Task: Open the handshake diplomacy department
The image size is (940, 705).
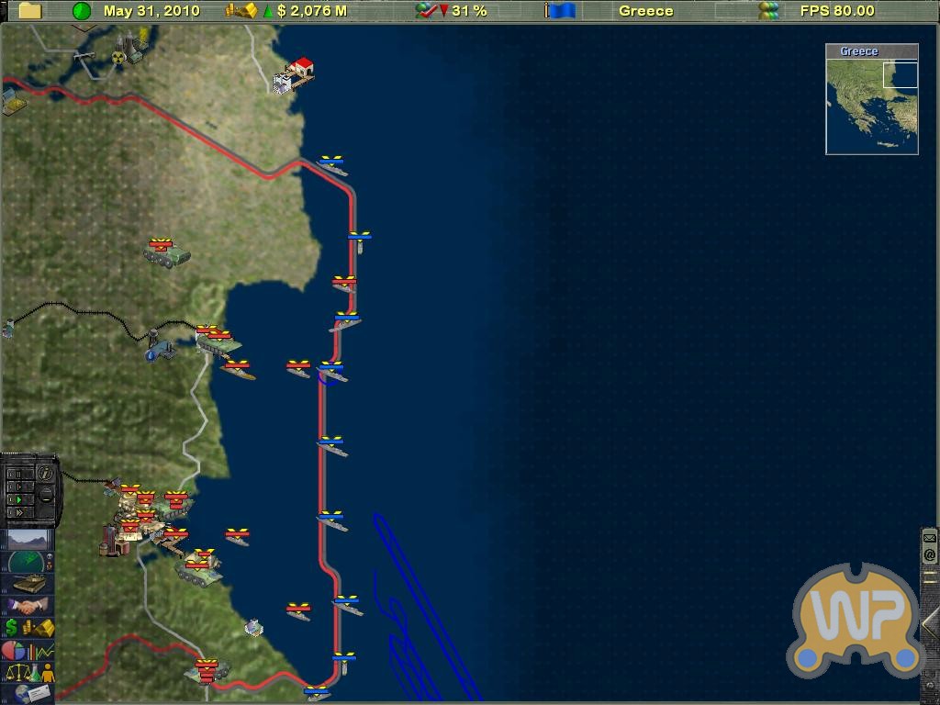Action: click(x=28, y=606)
